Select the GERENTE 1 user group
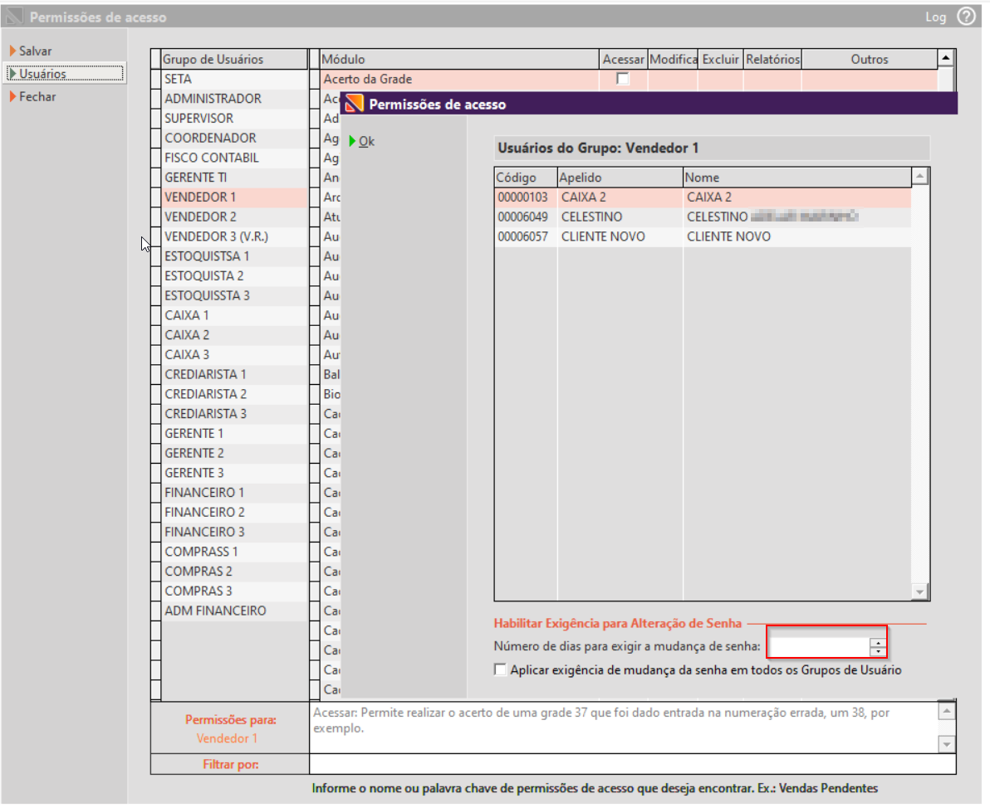 (x=234, y=433)
